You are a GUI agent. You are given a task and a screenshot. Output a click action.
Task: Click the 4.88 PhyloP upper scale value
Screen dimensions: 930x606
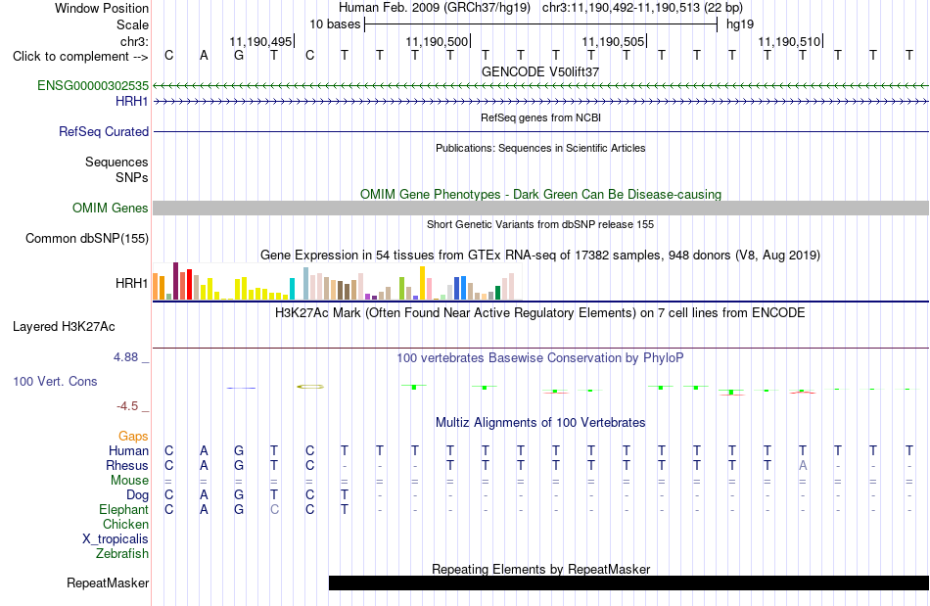125,357
